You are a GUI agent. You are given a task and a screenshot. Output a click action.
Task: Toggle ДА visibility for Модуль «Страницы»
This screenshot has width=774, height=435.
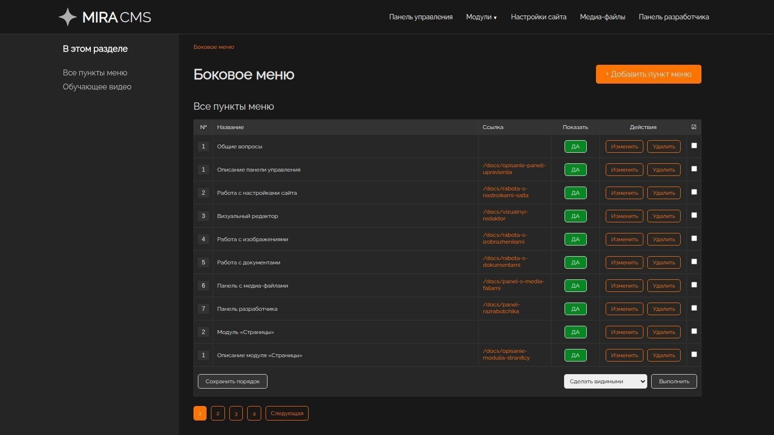pos(575,332)
